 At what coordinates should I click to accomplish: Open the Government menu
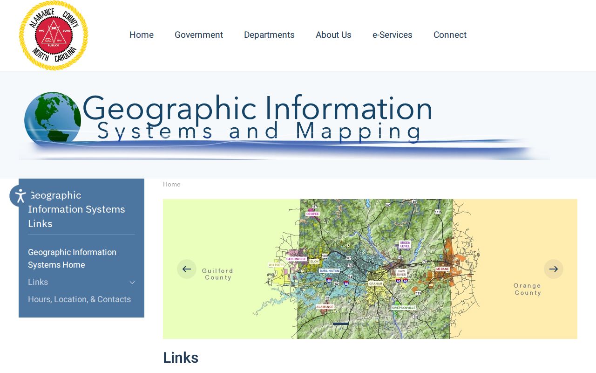click(199, 35)
